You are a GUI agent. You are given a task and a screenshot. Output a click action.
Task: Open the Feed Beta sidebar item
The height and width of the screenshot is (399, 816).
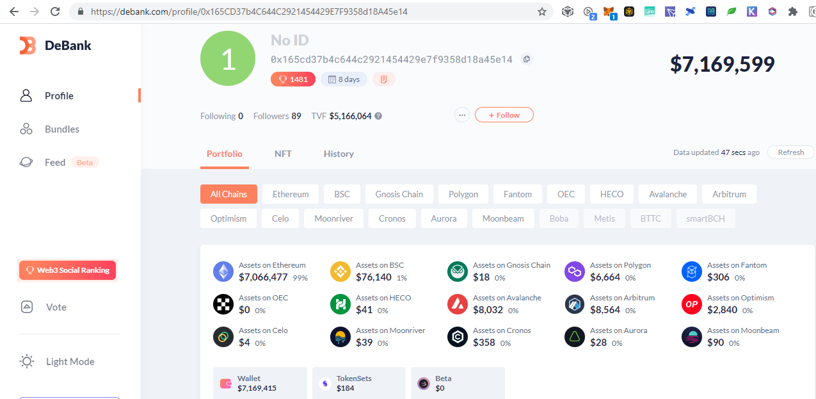(59, 163)
